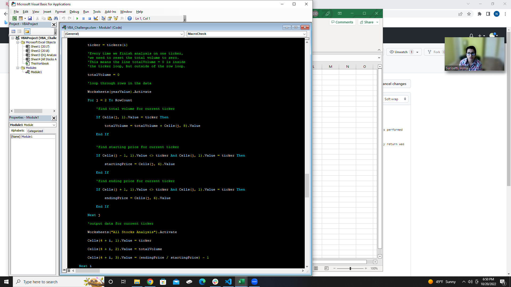
Task: Open the Object Browser toolbar icon
Action: (116, 19)
